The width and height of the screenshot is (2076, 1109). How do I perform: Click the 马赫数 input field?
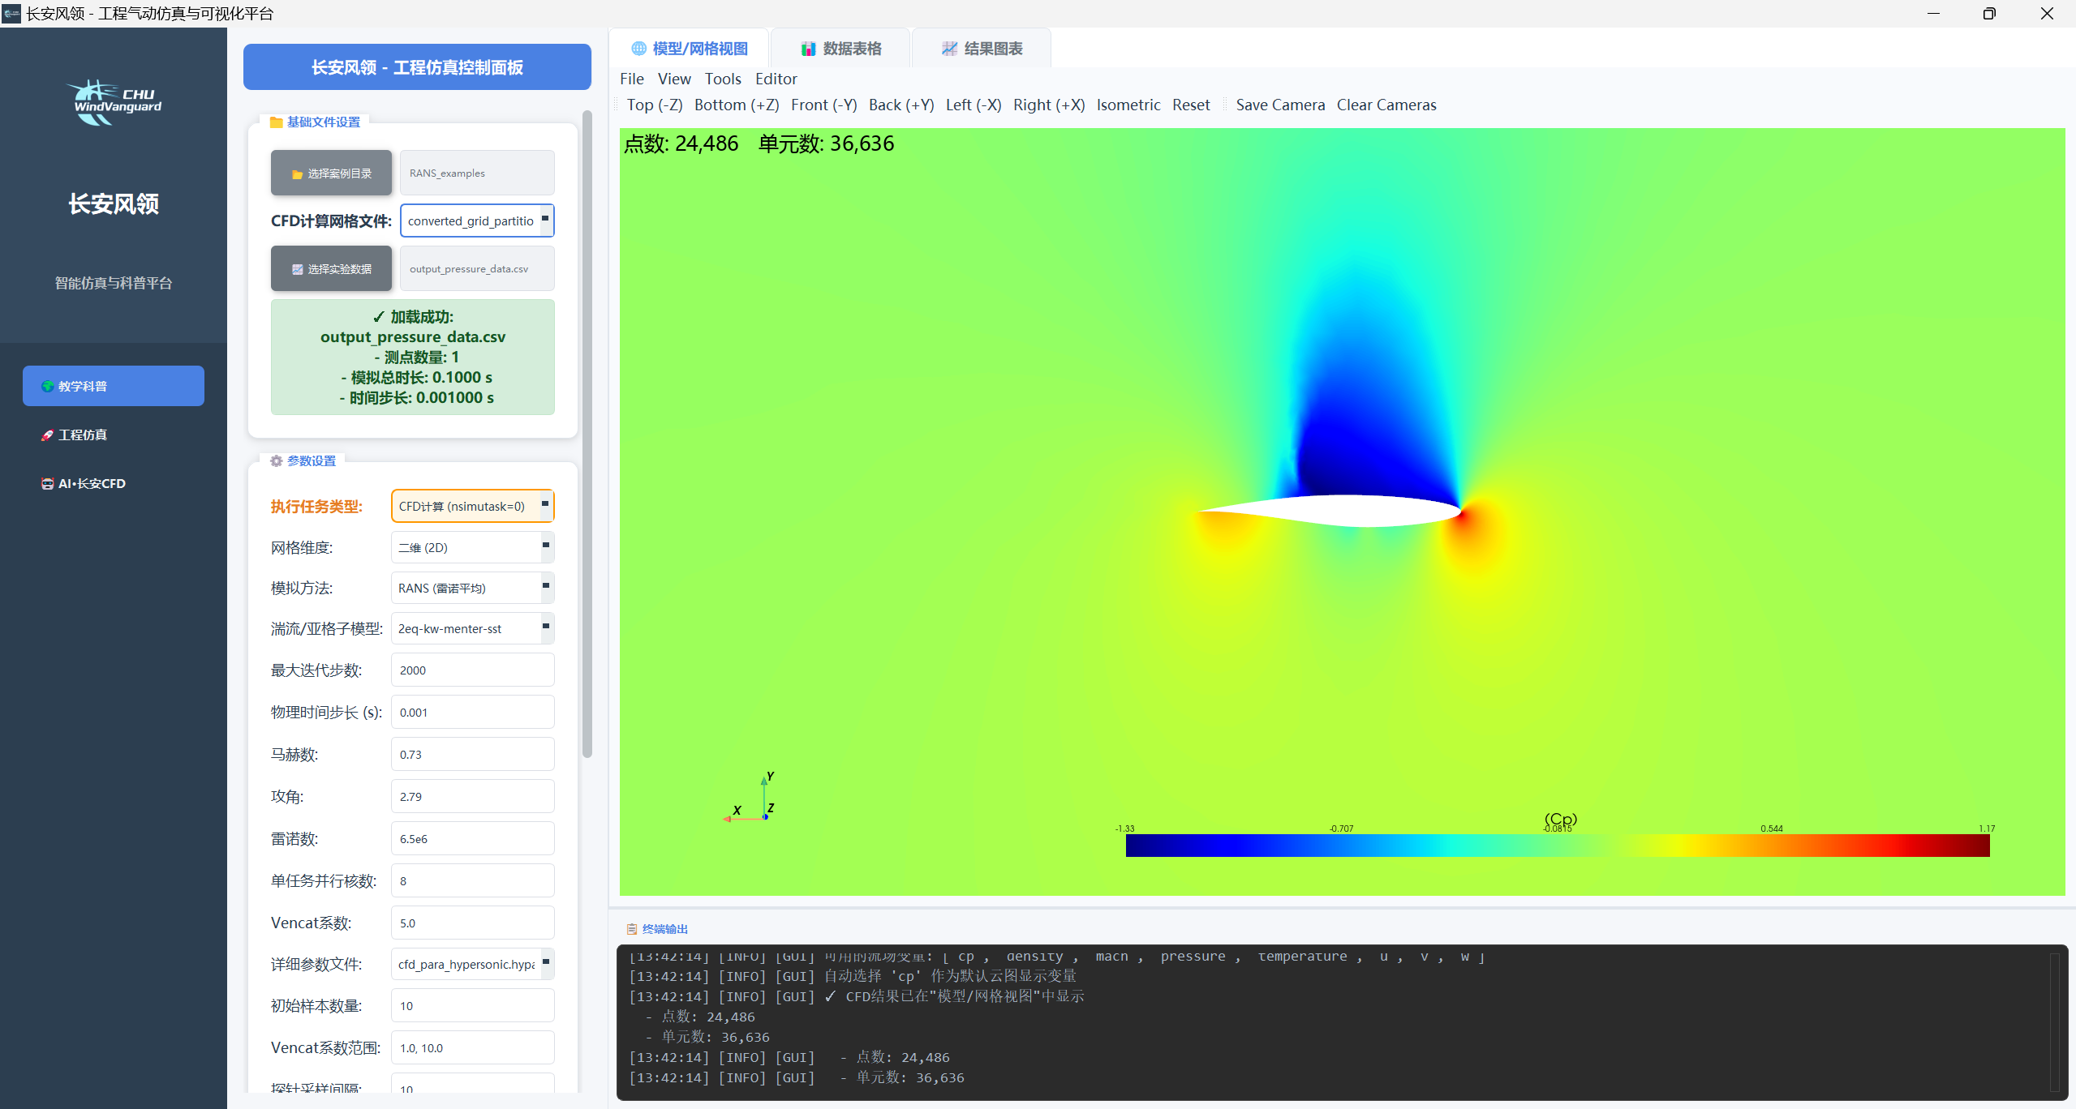point(472,754)
